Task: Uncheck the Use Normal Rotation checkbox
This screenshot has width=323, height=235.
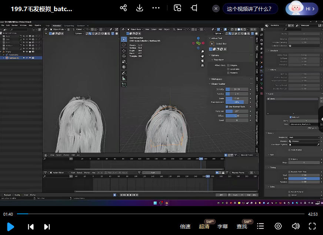Action: (x=227, y=107)
